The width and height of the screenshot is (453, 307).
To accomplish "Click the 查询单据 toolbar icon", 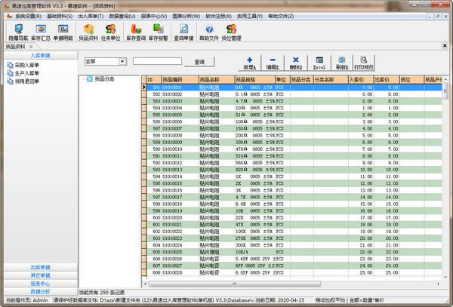I will tap(183, 32).
